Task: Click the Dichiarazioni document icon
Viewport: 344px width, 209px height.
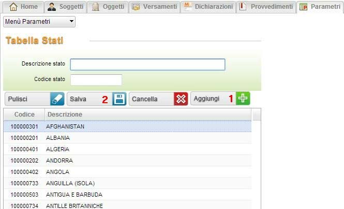Action: pos(188,6)
